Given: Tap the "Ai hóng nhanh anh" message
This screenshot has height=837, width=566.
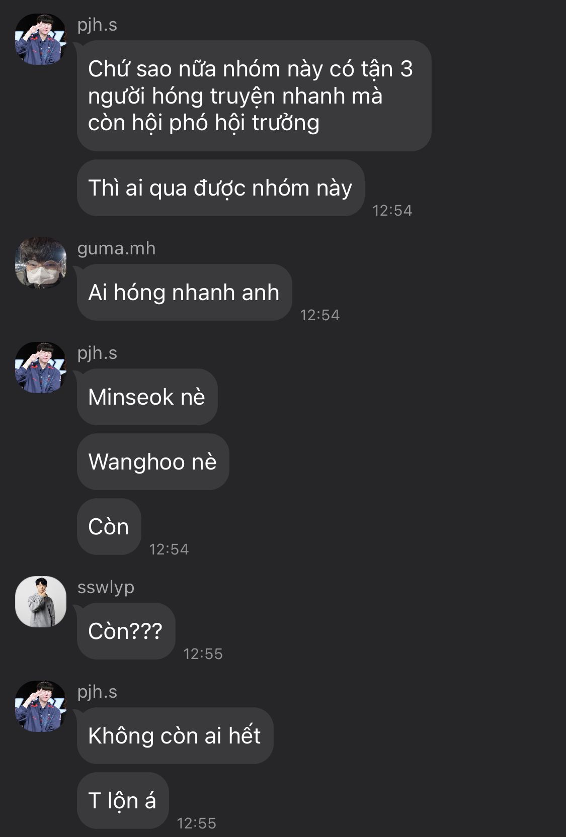Looking at the screenshot, I should point(184,293).
